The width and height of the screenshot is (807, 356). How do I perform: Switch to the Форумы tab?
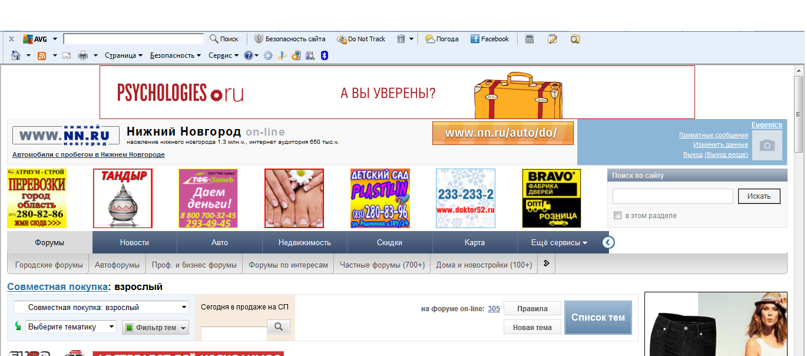[49, 242]
